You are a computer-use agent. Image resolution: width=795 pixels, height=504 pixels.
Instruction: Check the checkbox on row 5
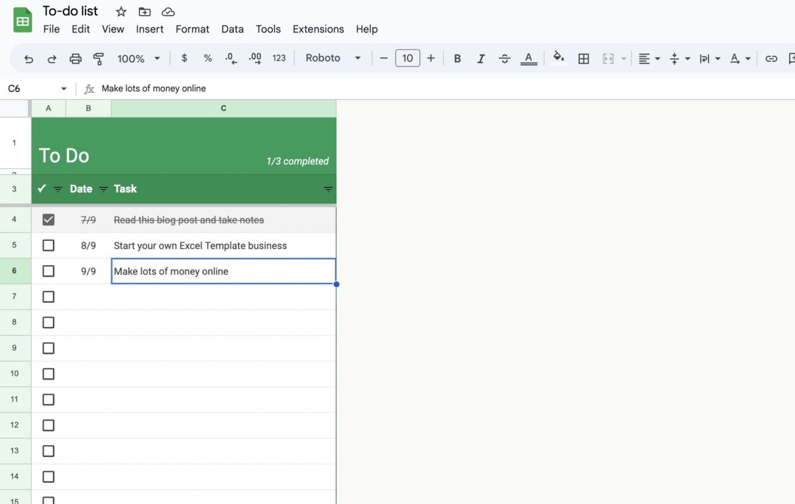click(48, 245)
